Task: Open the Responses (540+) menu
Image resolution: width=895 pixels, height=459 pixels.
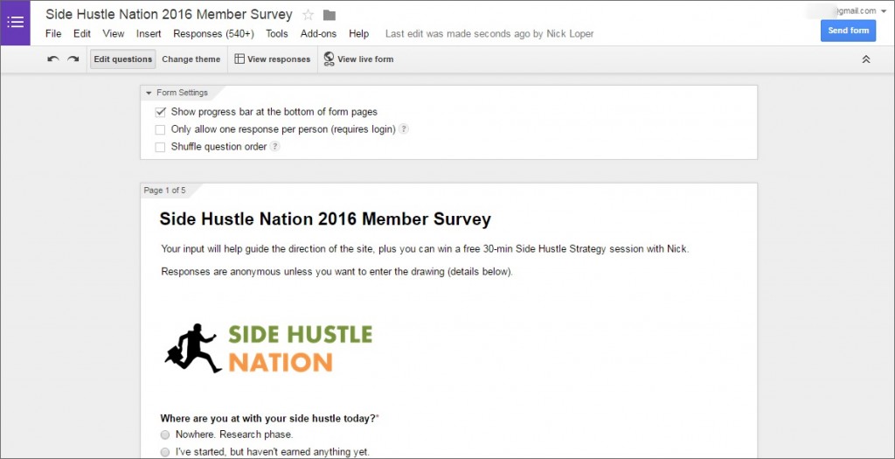Action: pyautogui.click(x=214, y=34)
